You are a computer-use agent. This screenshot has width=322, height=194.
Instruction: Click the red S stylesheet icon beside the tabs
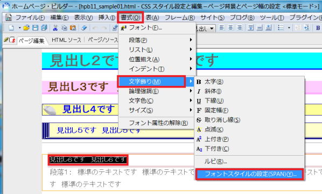click(12, 40)
